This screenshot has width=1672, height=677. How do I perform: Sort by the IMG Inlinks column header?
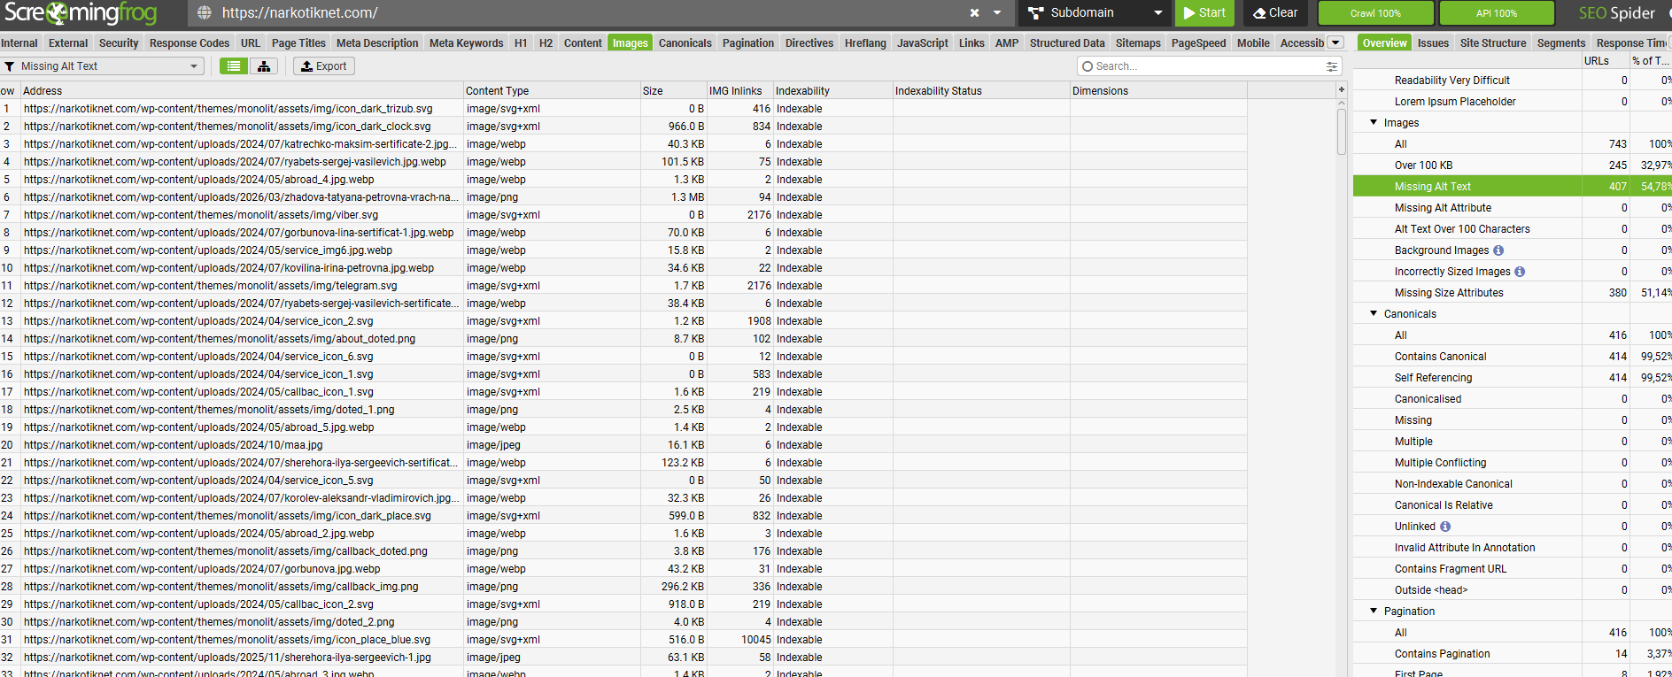pyautogui.click(x=739, y=91)
